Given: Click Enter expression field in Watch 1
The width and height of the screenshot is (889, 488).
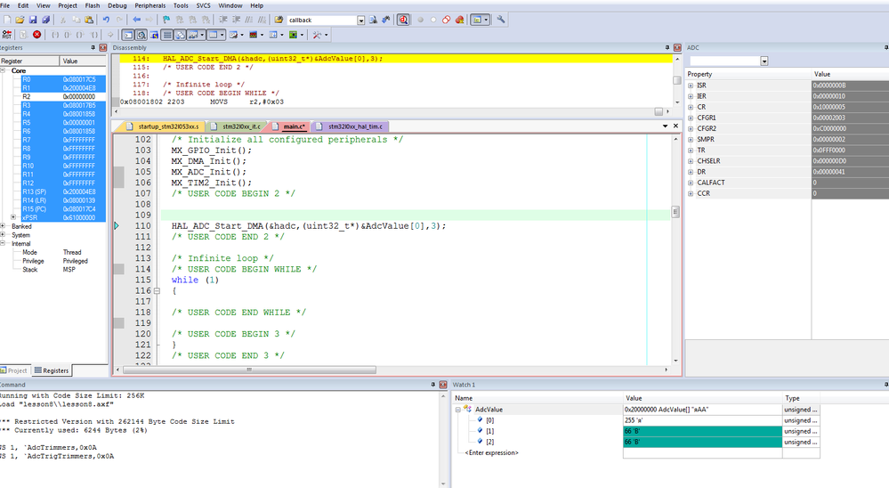Looking at the screenshot, I should click(x=491, y=452).
